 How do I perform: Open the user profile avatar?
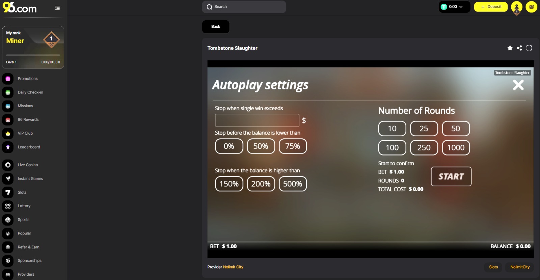click(x=516, y=7)
